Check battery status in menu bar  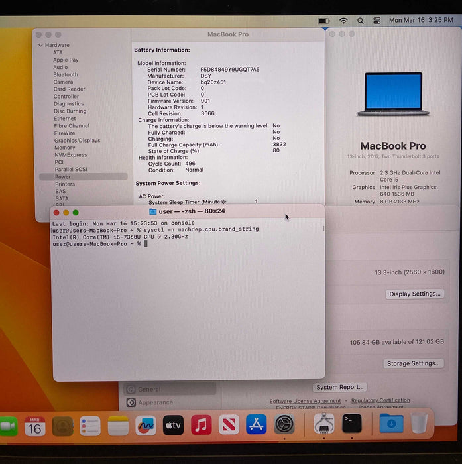[323, 21]
